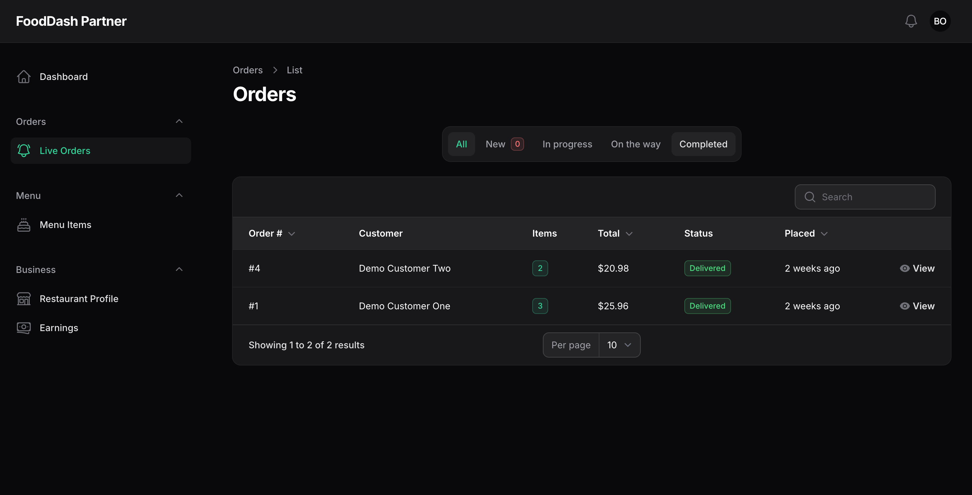972x495 pixels.
Task: Click the eye icon for order #1
Action: pyautogui.click(x=905, y=306)
